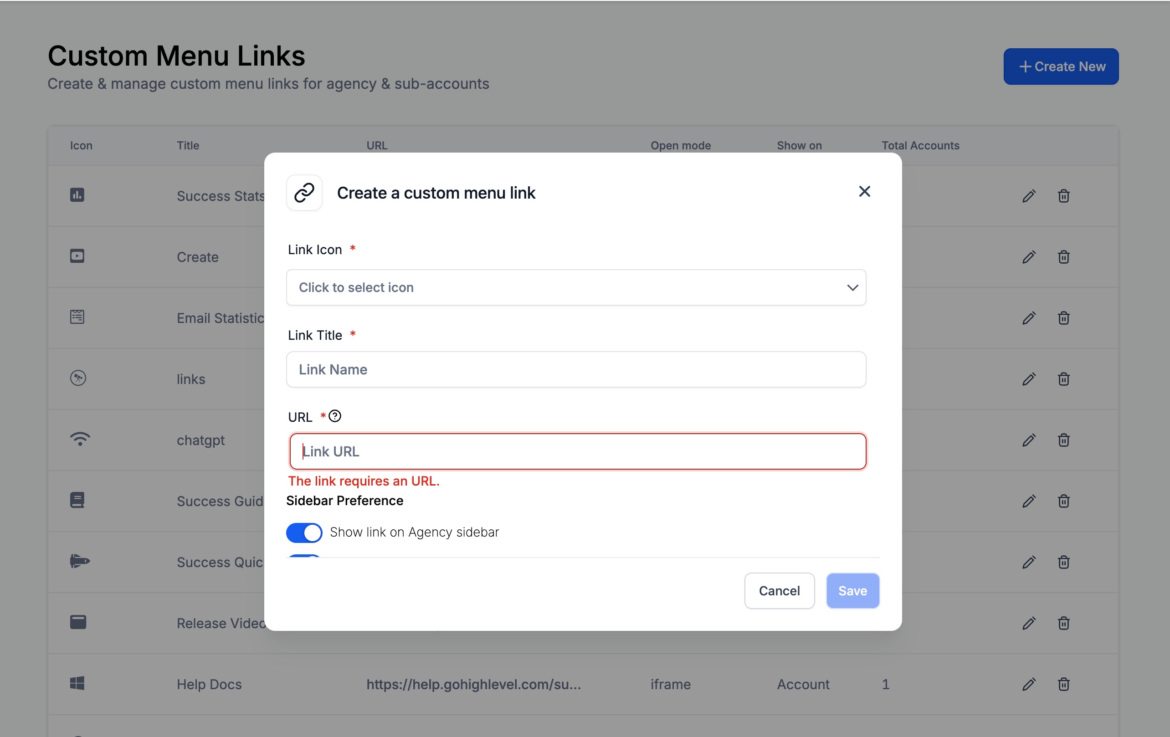
Task: Click the Link URL input field
Action: click(x=577, y=451)
